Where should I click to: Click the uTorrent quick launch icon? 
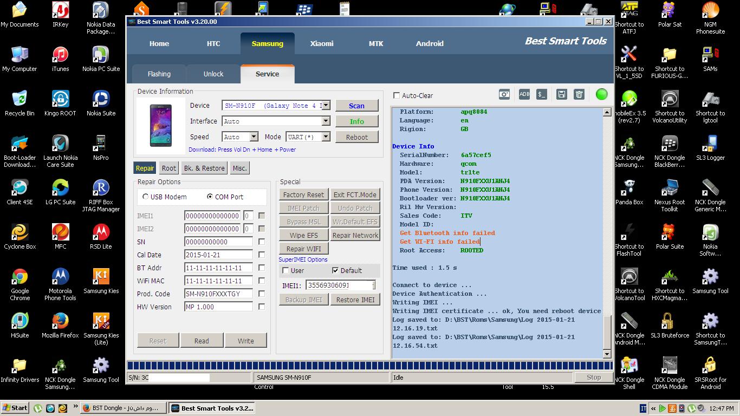click(x=38, y=408)
